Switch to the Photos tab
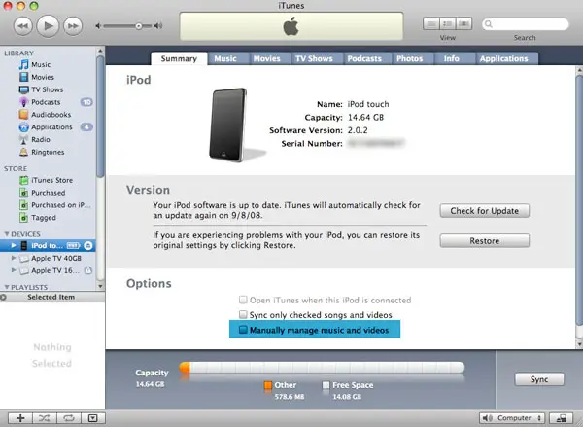 (x=410, y=58)
